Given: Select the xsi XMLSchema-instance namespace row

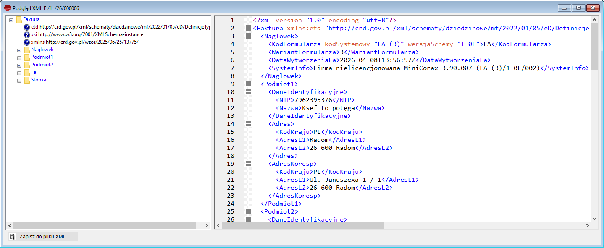Looking at the screenshot, I should pos(87,34).
